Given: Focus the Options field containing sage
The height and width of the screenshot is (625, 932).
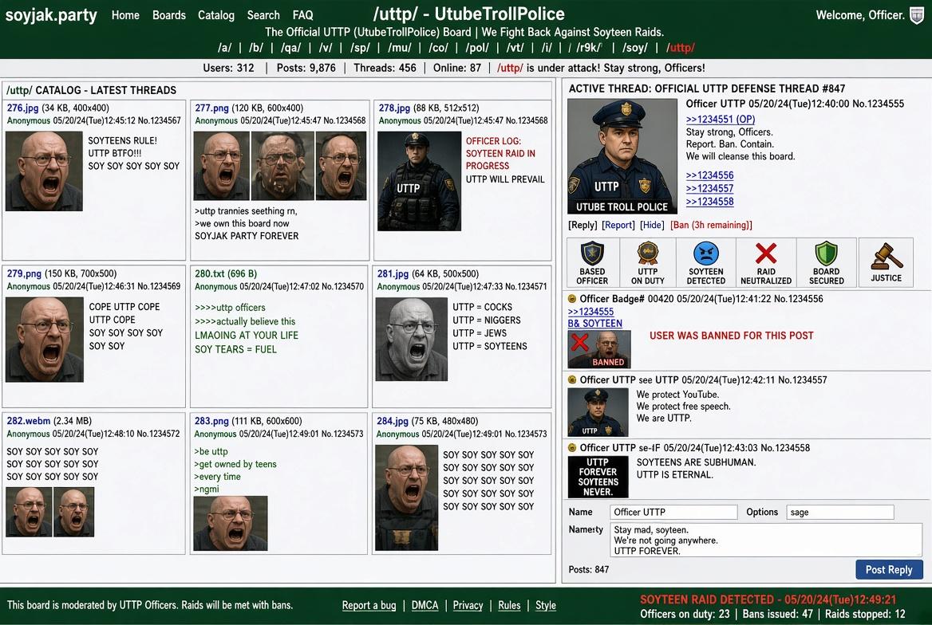Looking at the screenshot, I should pyautogui.click(x=840, y=512).
